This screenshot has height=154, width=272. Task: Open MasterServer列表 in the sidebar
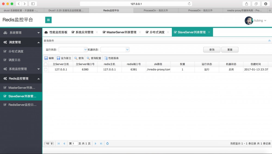click(x=21, y=88)
